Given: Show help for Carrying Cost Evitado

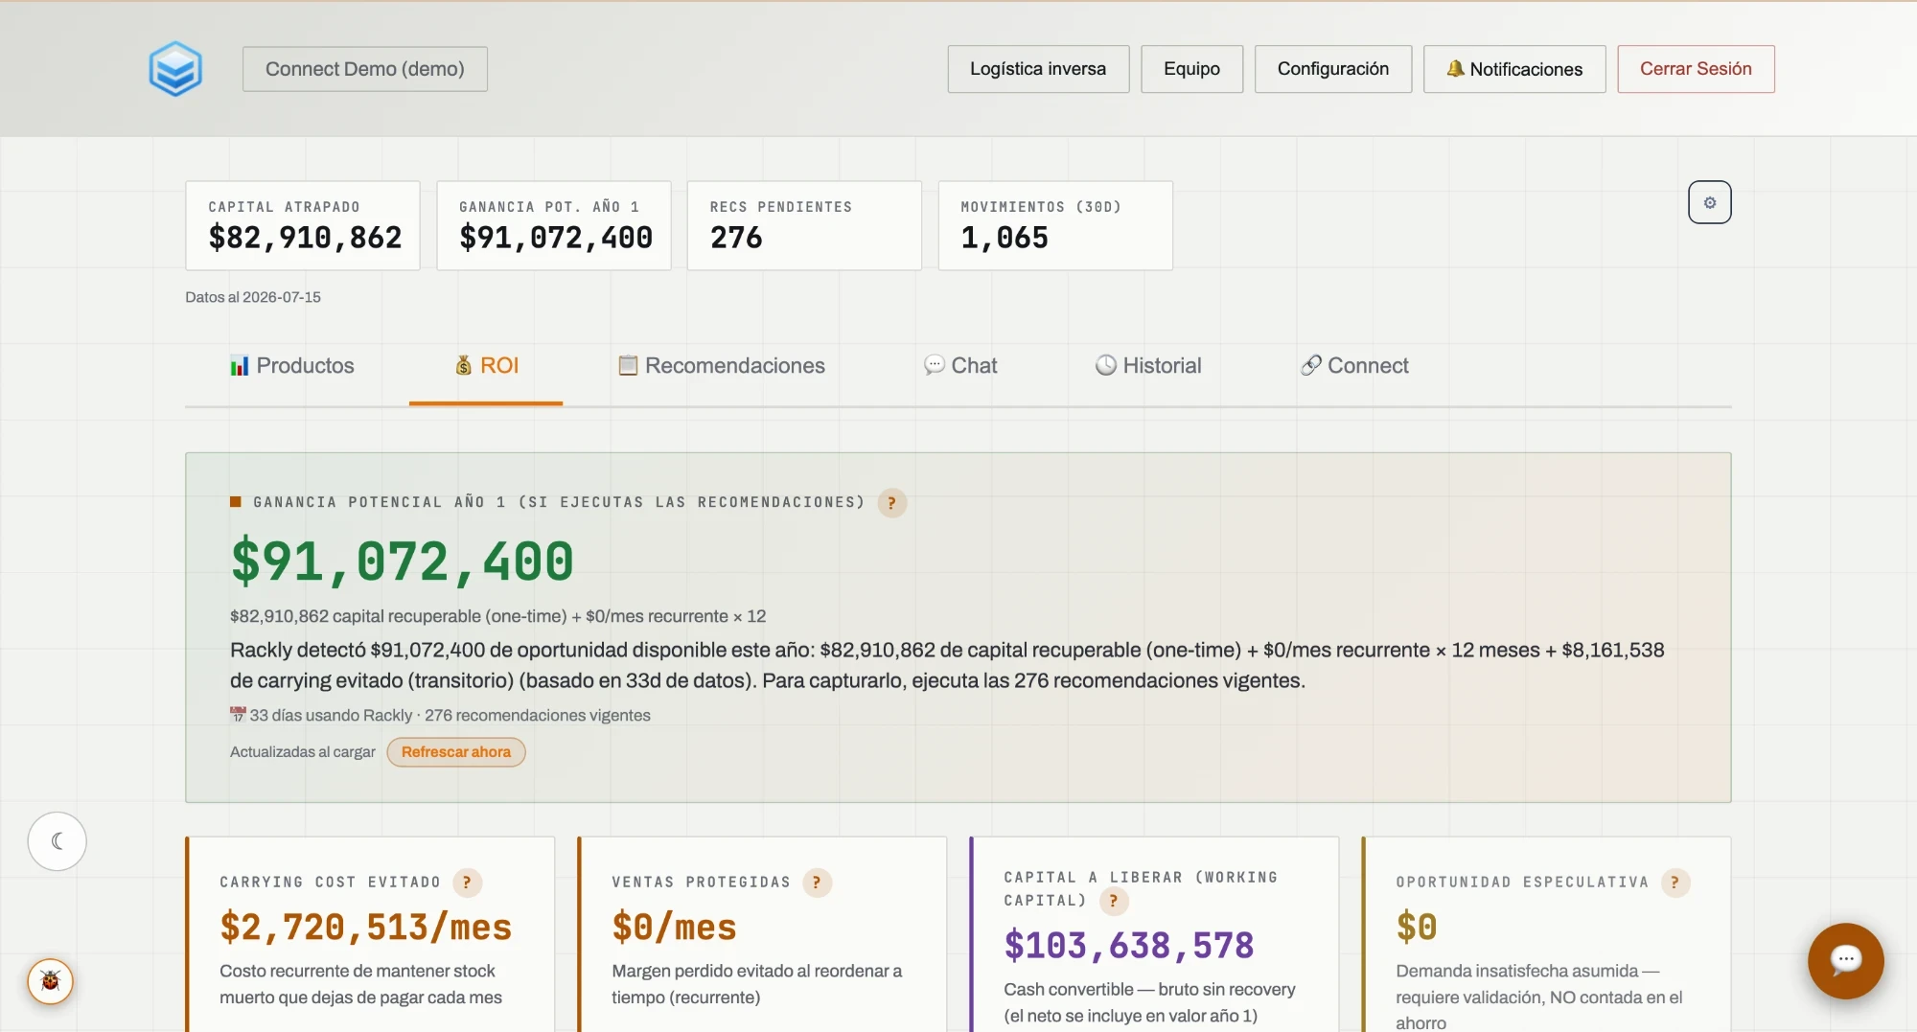Looking at the screenshot, I should [x=467, y=883].
